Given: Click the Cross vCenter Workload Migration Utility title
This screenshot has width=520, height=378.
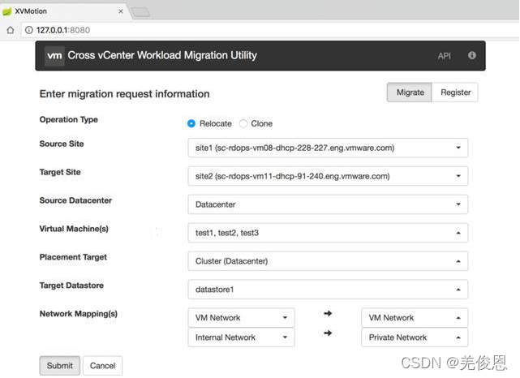Looking at the screenshot, I should [x=162, y=55].
